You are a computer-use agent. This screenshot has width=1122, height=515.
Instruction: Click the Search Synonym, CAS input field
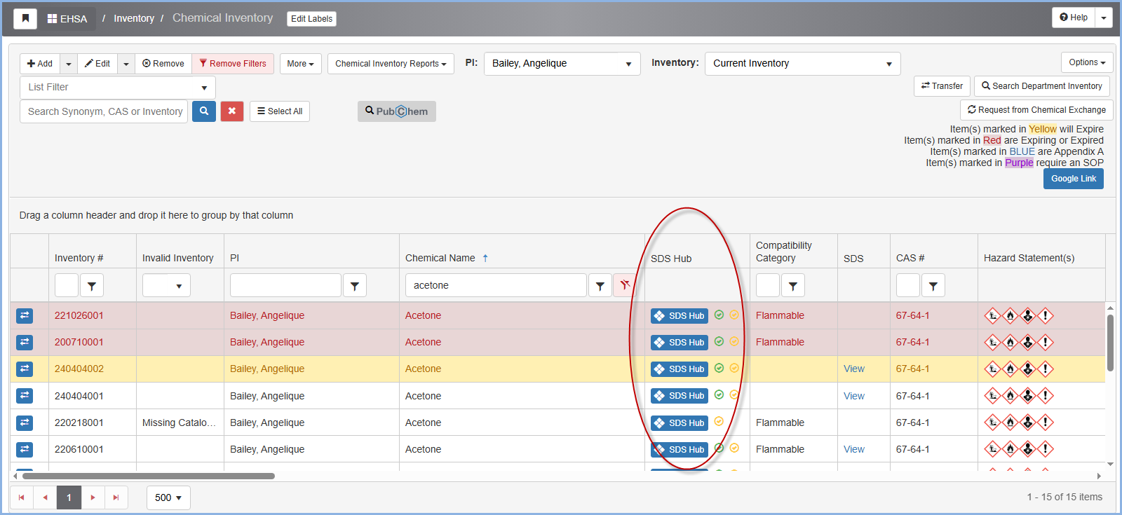point(104,111)
